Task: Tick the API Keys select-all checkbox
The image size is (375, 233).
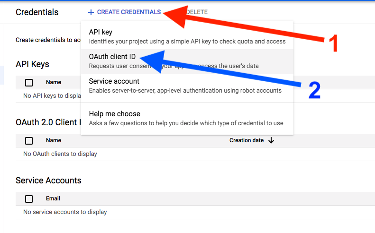Action: pyautogui.click(x=29, y=83)
